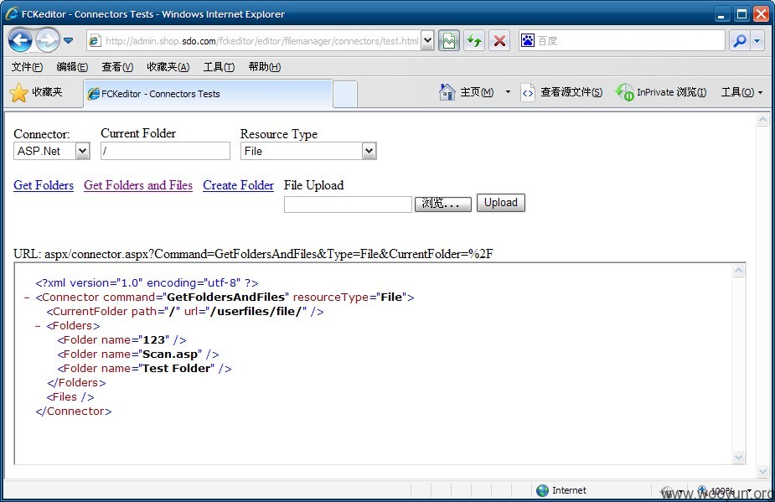Click the Internet zone globe icon
This screenshot has width=775, height=502.
542,490
